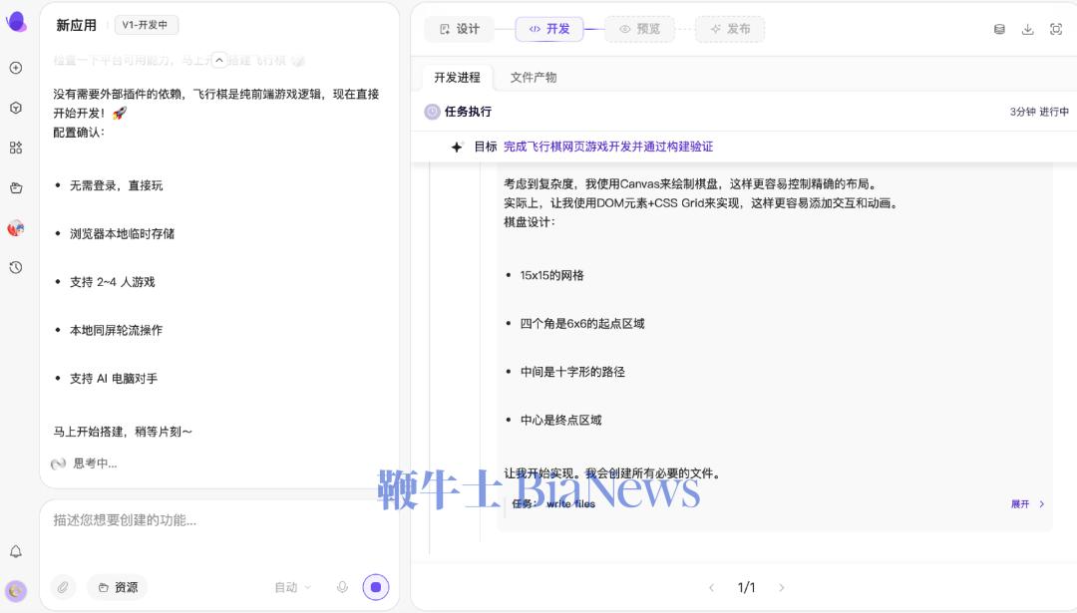Open the hexagon cube sidebar icon
Image resolution: width=1077 pixels, height=613 pixels.
16,108
